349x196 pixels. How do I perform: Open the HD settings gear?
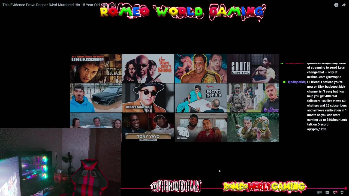(x=335, y=192)
